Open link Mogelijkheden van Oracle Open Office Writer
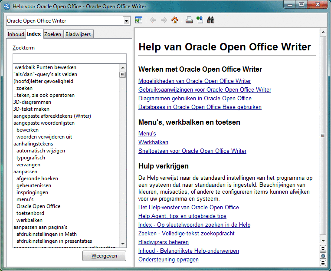The height and width of the screenshot is (271, 331). click(194, 81)
